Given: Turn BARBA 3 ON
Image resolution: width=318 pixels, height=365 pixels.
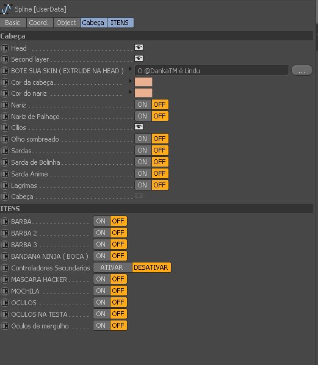Looking at the screenshot, I should pyautogui.click(x=101, y=244).
